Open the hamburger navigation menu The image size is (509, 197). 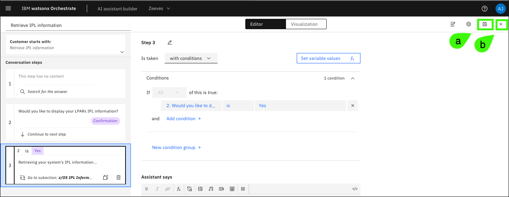click(8, 8)
